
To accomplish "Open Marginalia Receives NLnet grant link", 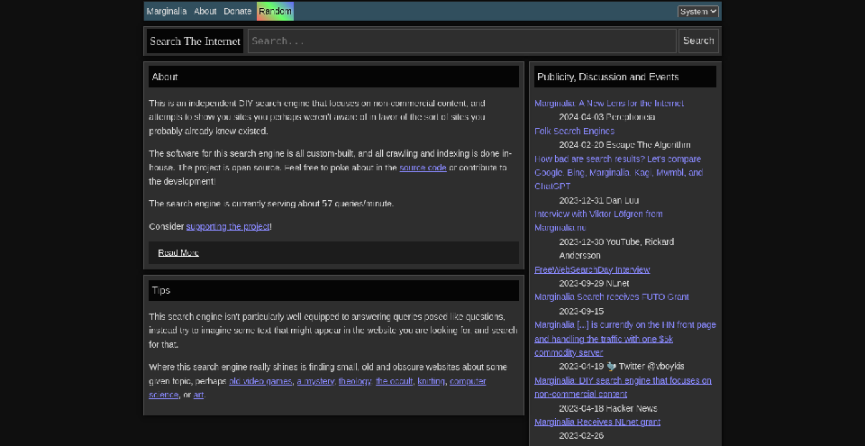I will (x=597, y=423).
